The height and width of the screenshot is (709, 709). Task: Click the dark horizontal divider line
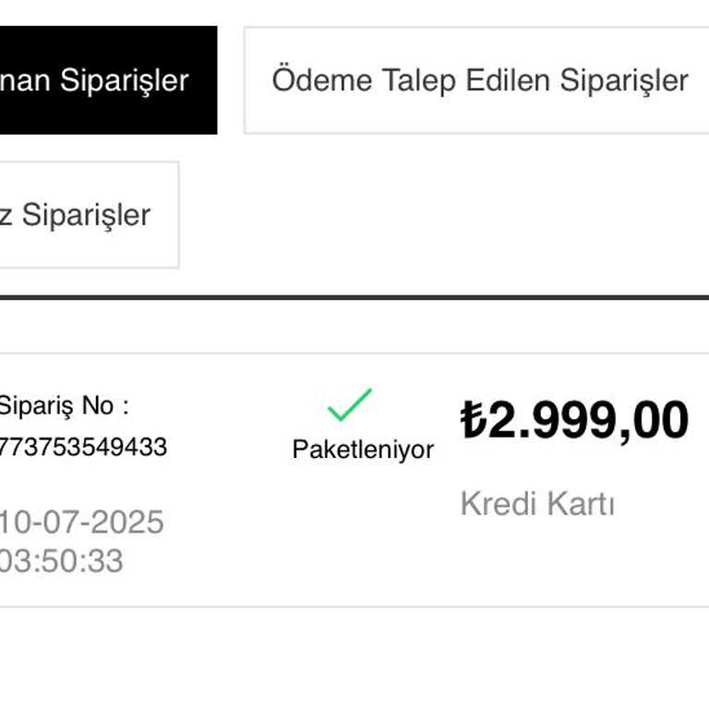click(x=354, y=297)
